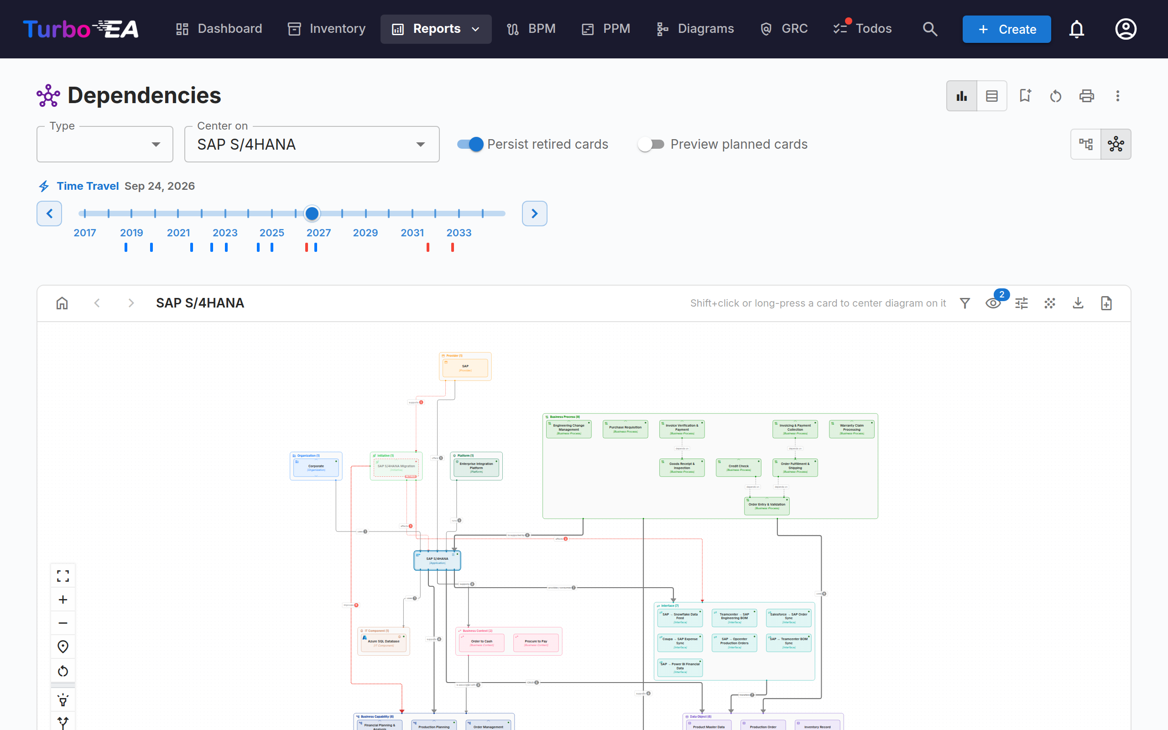Save report as bookmark
The height and width of the screenshot is (730, 1168).
tap(1025, 96)
